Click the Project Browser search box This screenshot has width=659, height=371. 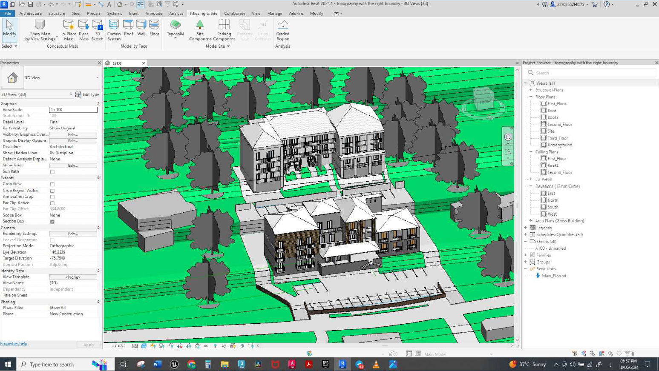coord(590,73)
